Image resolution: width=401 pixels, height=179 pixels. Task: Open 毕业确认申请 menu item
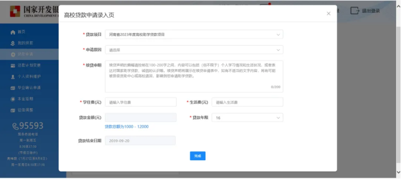[x=30, y=88]
